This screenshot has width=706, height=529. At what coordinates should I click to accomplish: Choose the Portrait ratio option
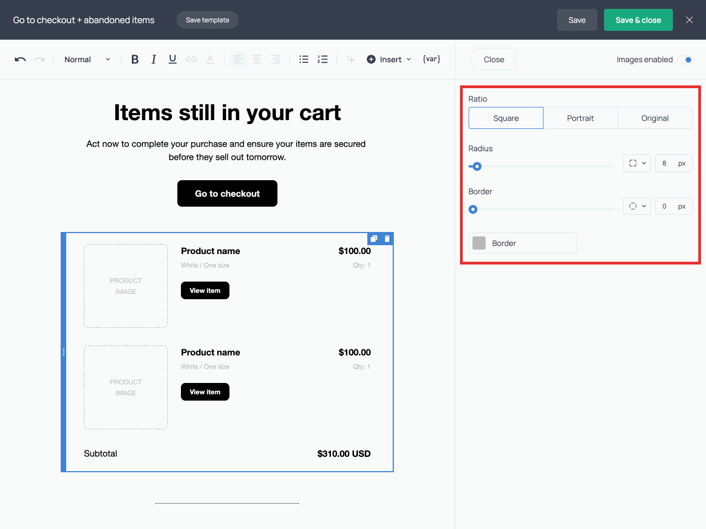click(x=580, y=118)
